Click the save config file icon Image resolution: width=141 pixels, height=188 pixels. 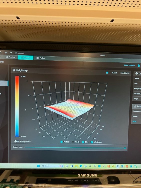[x=138, y=66]
